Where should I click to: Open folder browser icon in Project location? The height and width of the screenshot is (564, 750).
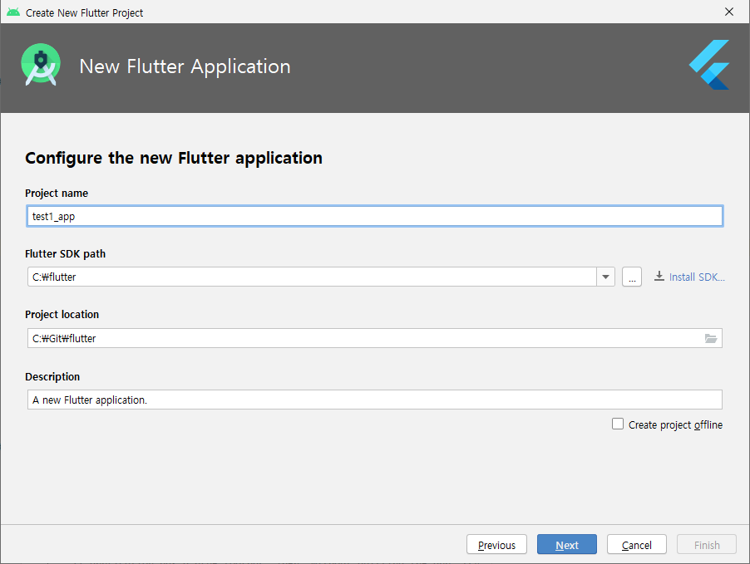711,338
